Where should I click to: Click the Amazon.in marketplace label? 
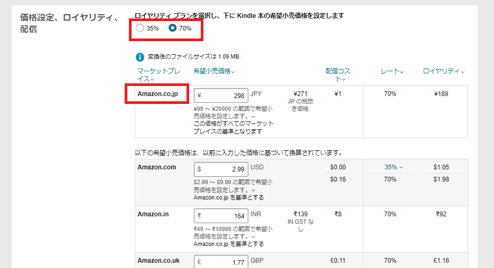(x=153, y=214)
